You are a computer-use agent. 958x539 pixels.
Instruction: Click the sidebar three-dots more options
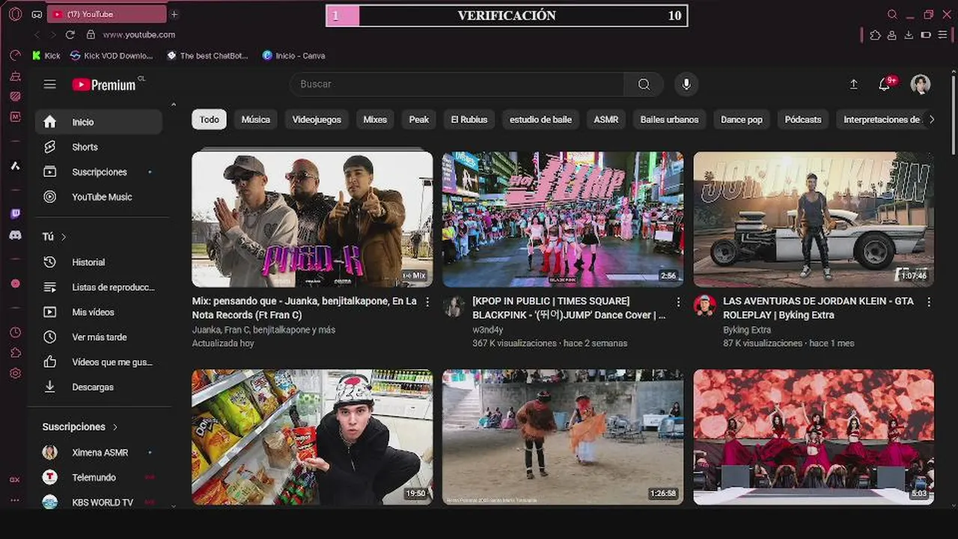tap(15, 500)
